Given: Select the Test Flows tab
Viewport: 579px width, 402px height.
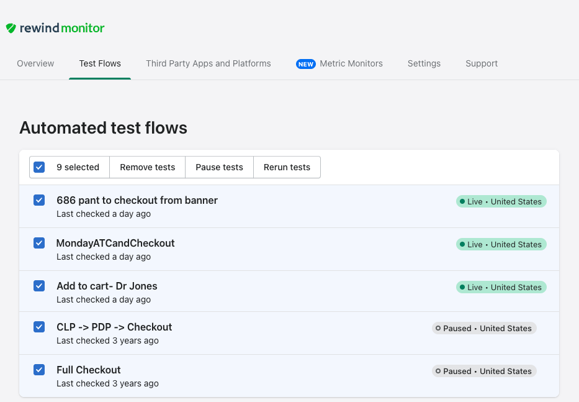Looking at the screenshot, I should coord(100,63).
